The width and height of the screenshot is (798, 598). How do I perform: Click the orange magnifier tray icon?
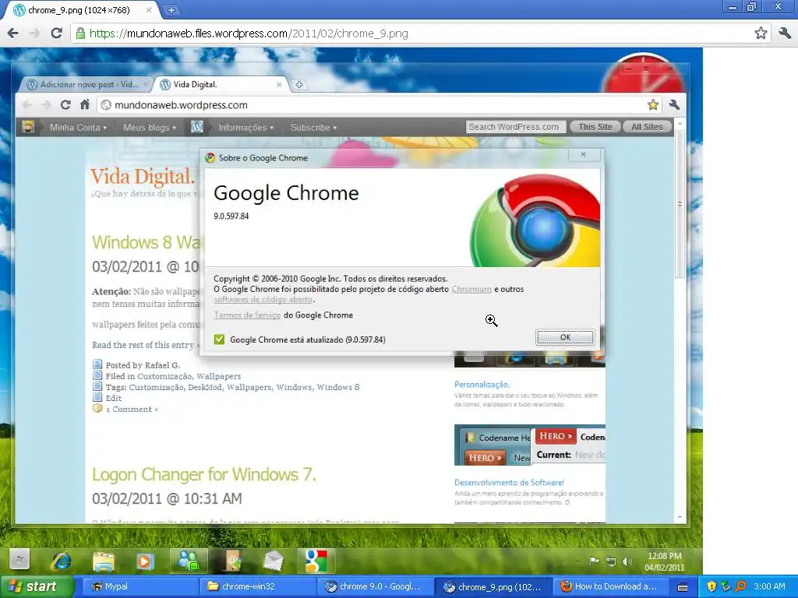(x=740, y=586)
